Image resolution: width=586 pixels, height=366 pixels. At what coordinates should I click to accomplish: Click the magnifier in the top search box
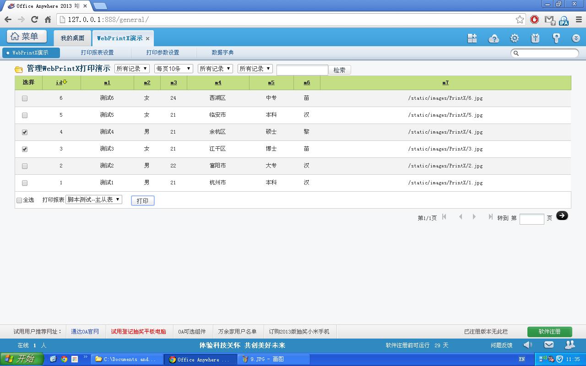pos(516,53)
